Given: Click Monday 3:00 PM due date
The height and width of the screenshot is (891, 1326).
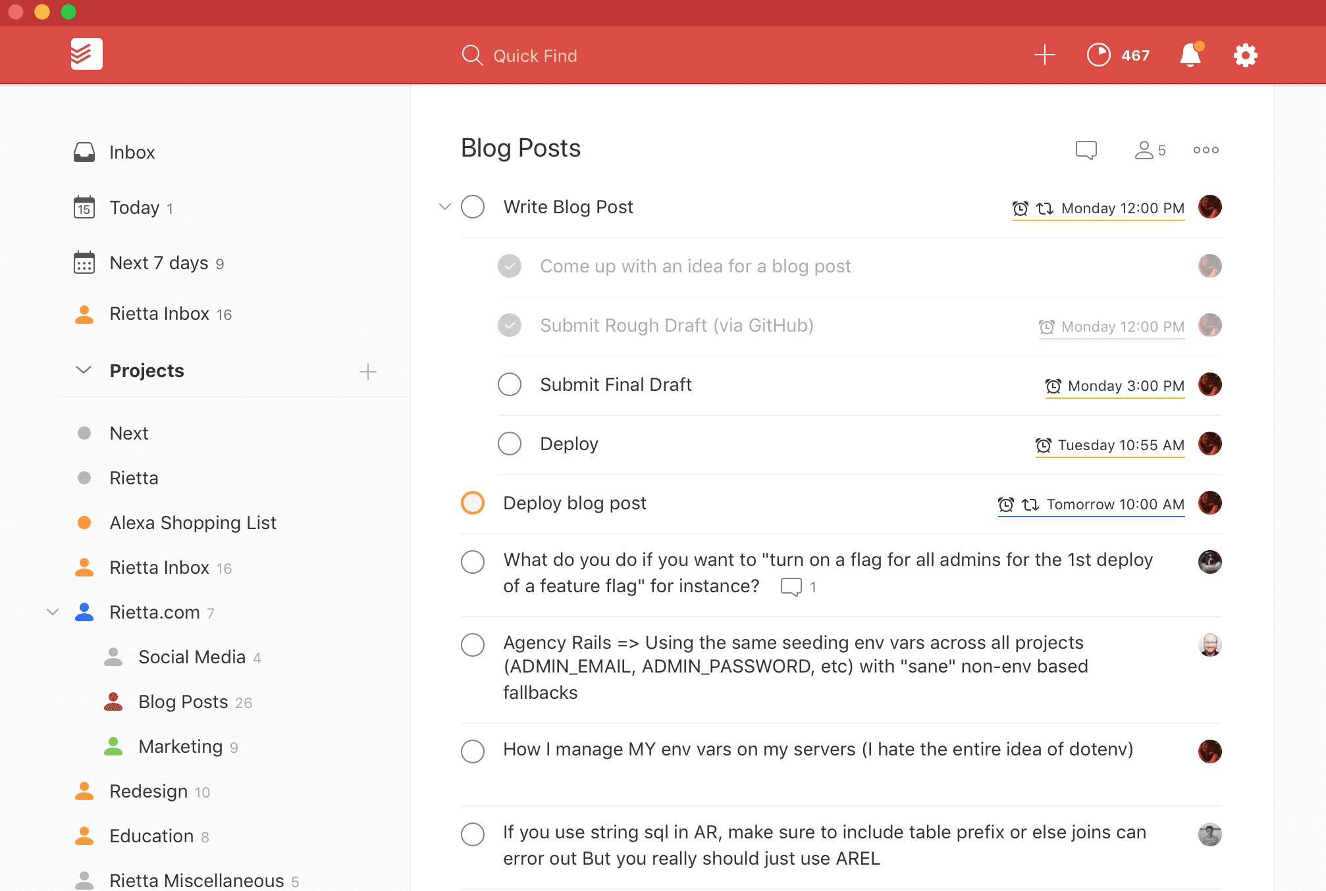Looking at the screenshot, I should [x=1126, y=386].
